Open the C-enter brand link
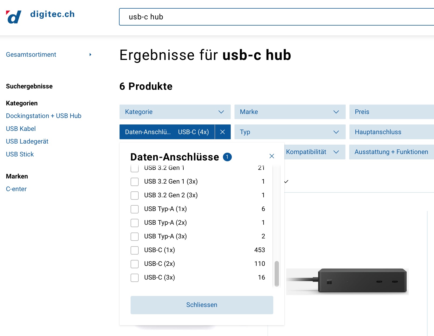This screenshot has height=336, width=434. click(16, 189)
